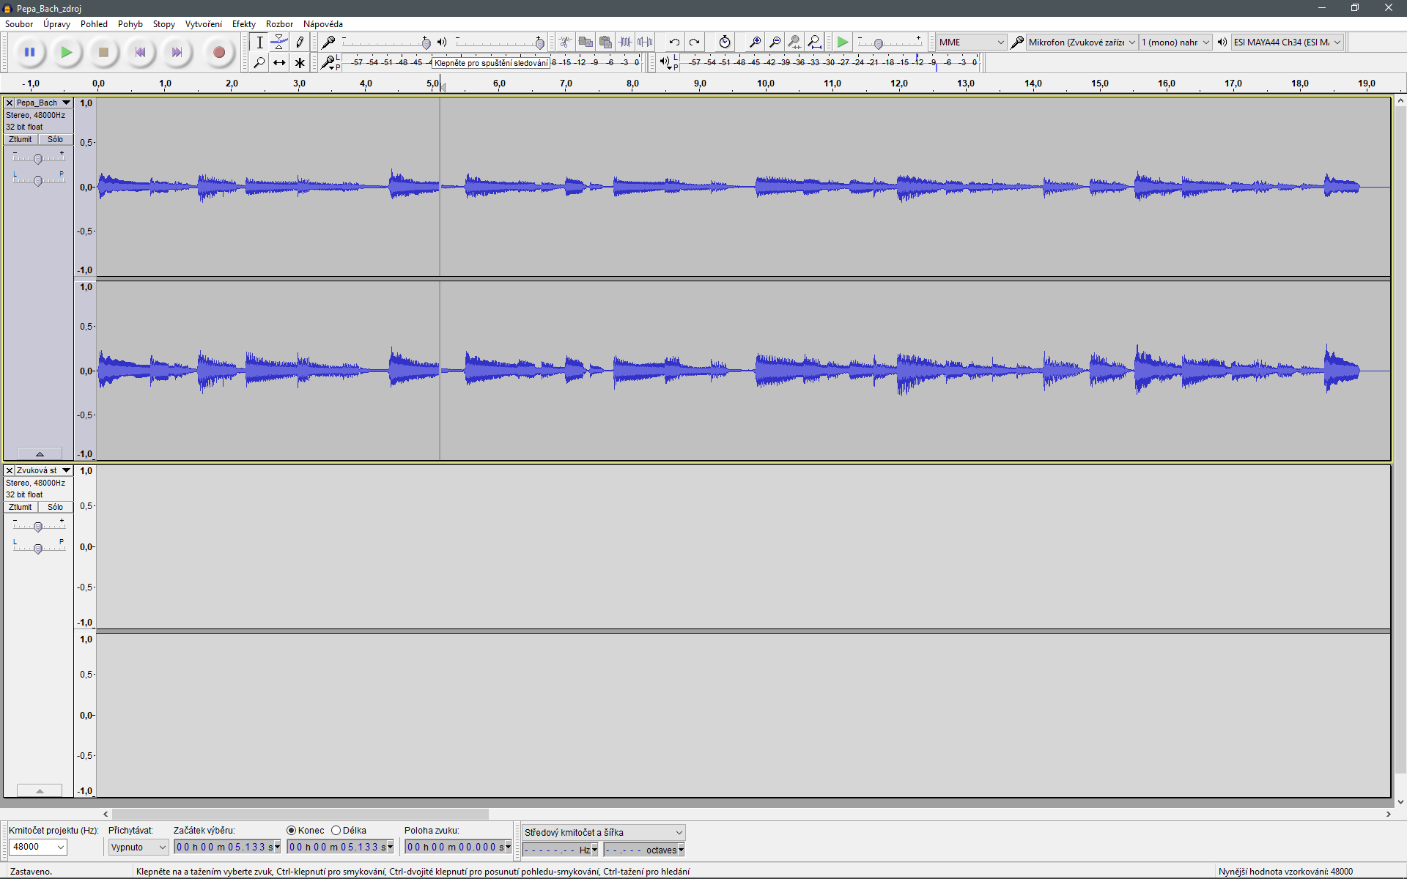Select the Selection (I-beam) tool

(259, 42)
